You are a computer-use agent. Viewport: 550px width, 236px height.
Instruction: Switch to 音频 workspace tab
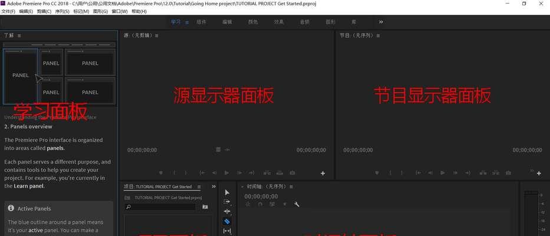tap(304, 22)
